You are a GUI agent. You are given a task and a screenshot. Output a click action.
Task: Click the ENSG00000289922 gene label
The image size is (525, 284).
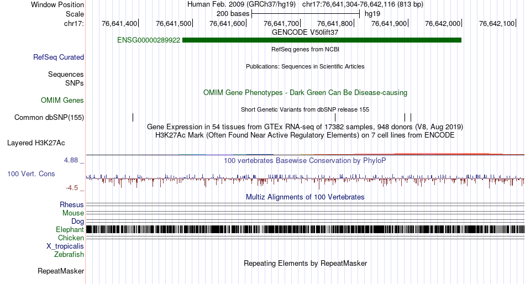point(149,40)
